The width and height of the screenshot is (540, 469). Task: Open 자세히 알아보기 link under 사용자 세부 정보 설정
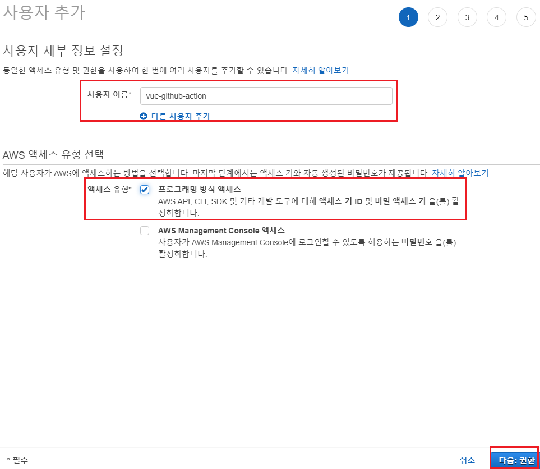[x=321, y=70]
